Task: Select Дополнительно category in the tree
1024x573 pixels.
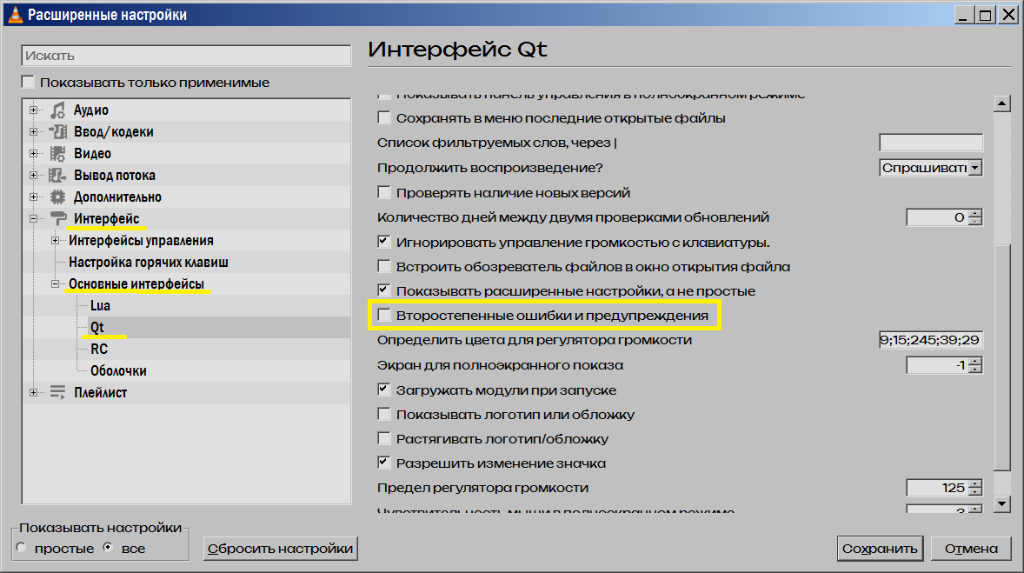Action: pos(117,197)
